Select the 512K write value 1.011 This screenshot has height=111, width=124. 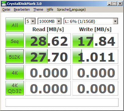tap(95, 56)
